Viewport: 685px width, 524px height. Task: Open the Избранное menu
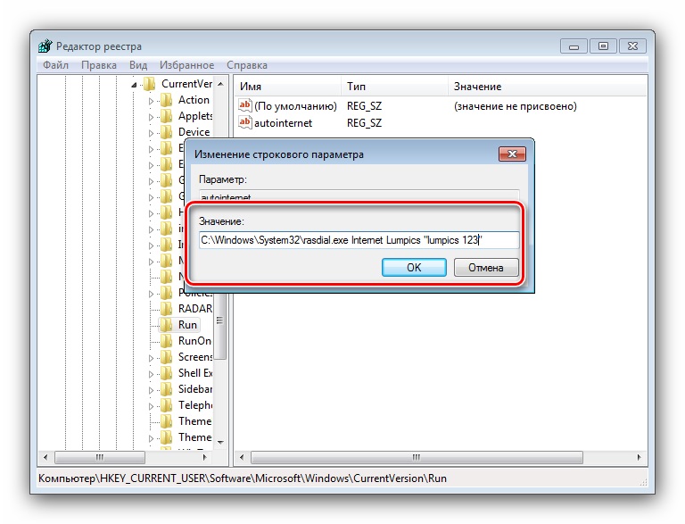pyautogui.click(x=186, y=65)
